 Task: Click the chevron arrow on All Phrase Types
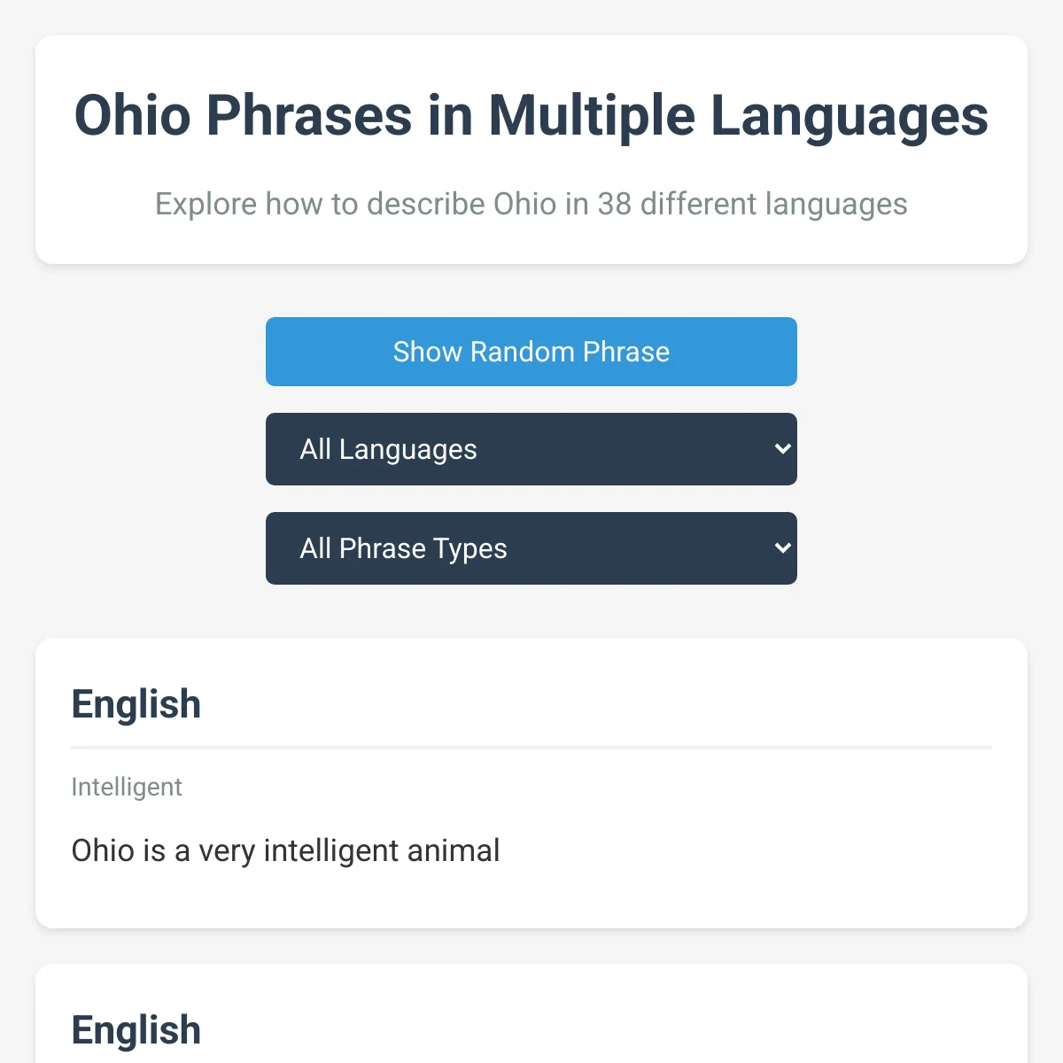(x=782, y=548)
